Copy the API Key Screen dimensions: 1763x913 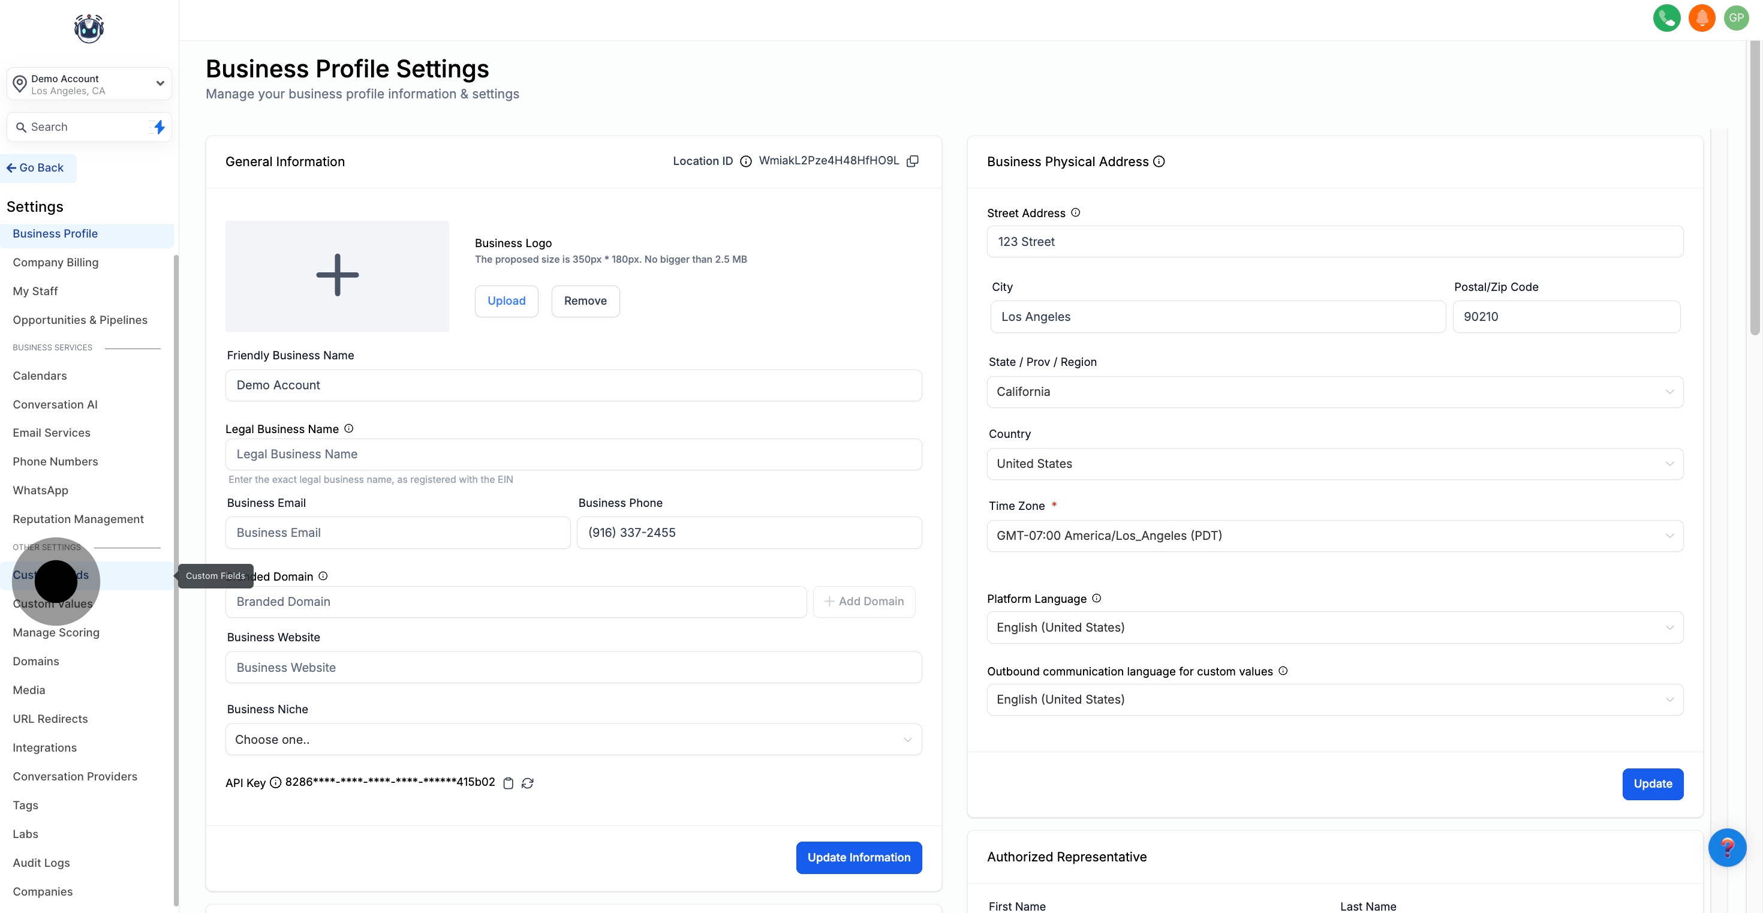tap(509, 783)
